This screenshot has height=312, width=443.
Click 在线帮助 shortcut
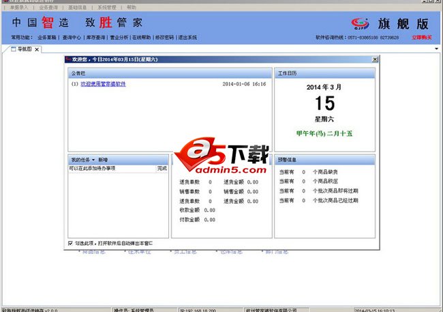[x=142, y=38]
